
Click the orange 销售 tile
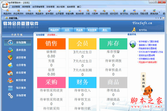[51, 44]
